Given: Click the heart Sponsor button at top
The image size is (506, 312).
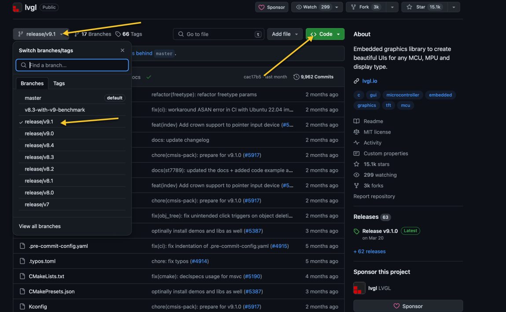Looking at the screenshot, I should click(271, 7).
